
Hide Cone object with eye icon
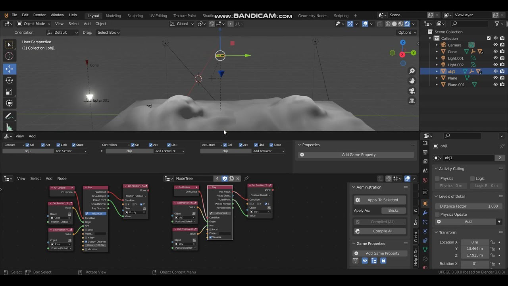click(x=495, y=52)
